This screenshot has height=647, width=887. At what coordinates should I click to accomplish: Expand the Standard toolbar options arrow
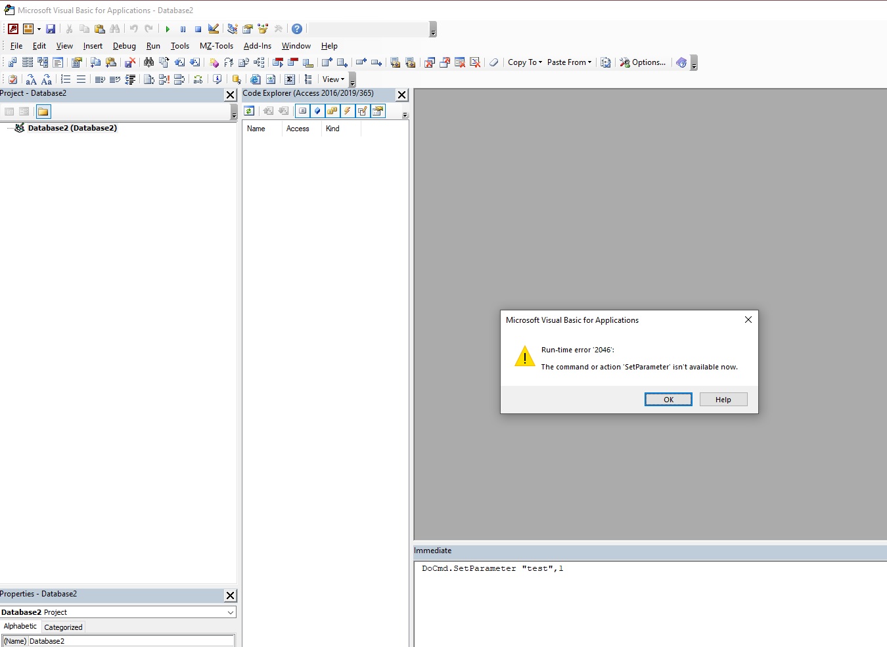coord(433,30)
